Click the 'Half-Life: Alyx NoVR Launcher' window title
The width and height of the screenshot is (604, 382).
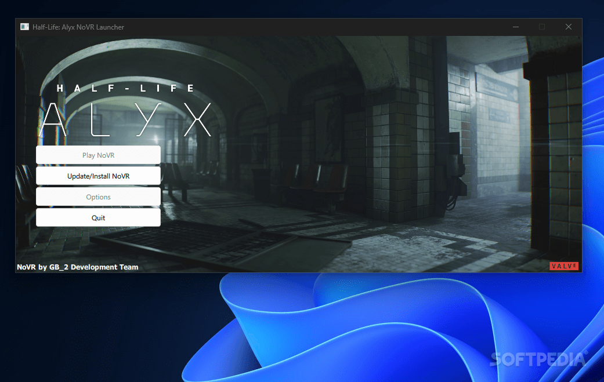[78, 27]
